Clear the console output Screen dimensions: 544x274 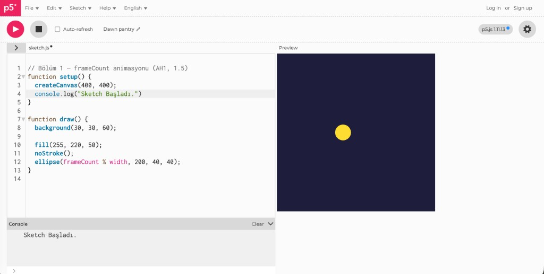point(258,224)
